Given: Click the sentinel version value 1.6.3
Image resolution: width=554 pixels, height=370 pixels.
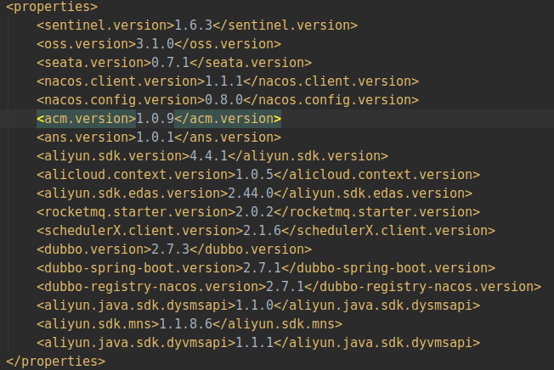Looking at the screenshot, I should (191, 25).
